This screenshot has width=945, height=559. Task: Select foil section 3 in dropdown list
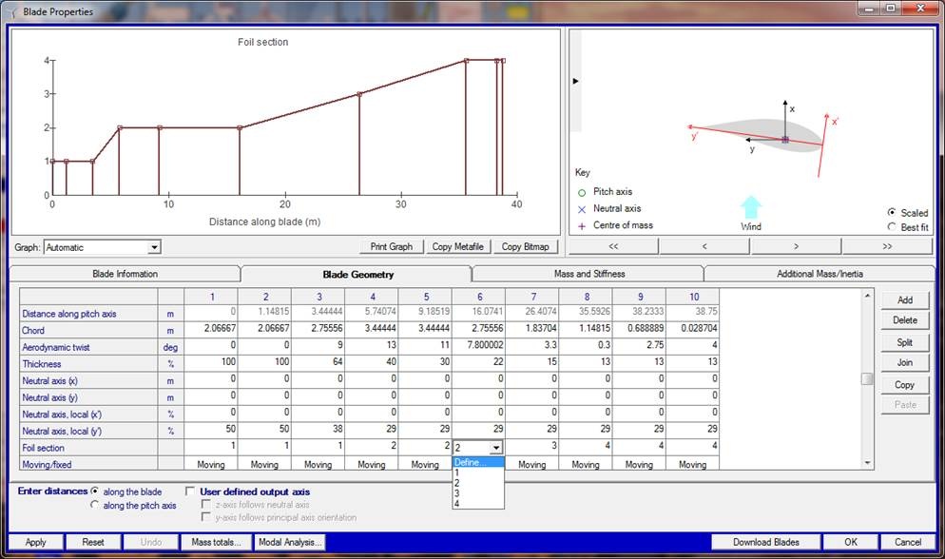(478, 493)
